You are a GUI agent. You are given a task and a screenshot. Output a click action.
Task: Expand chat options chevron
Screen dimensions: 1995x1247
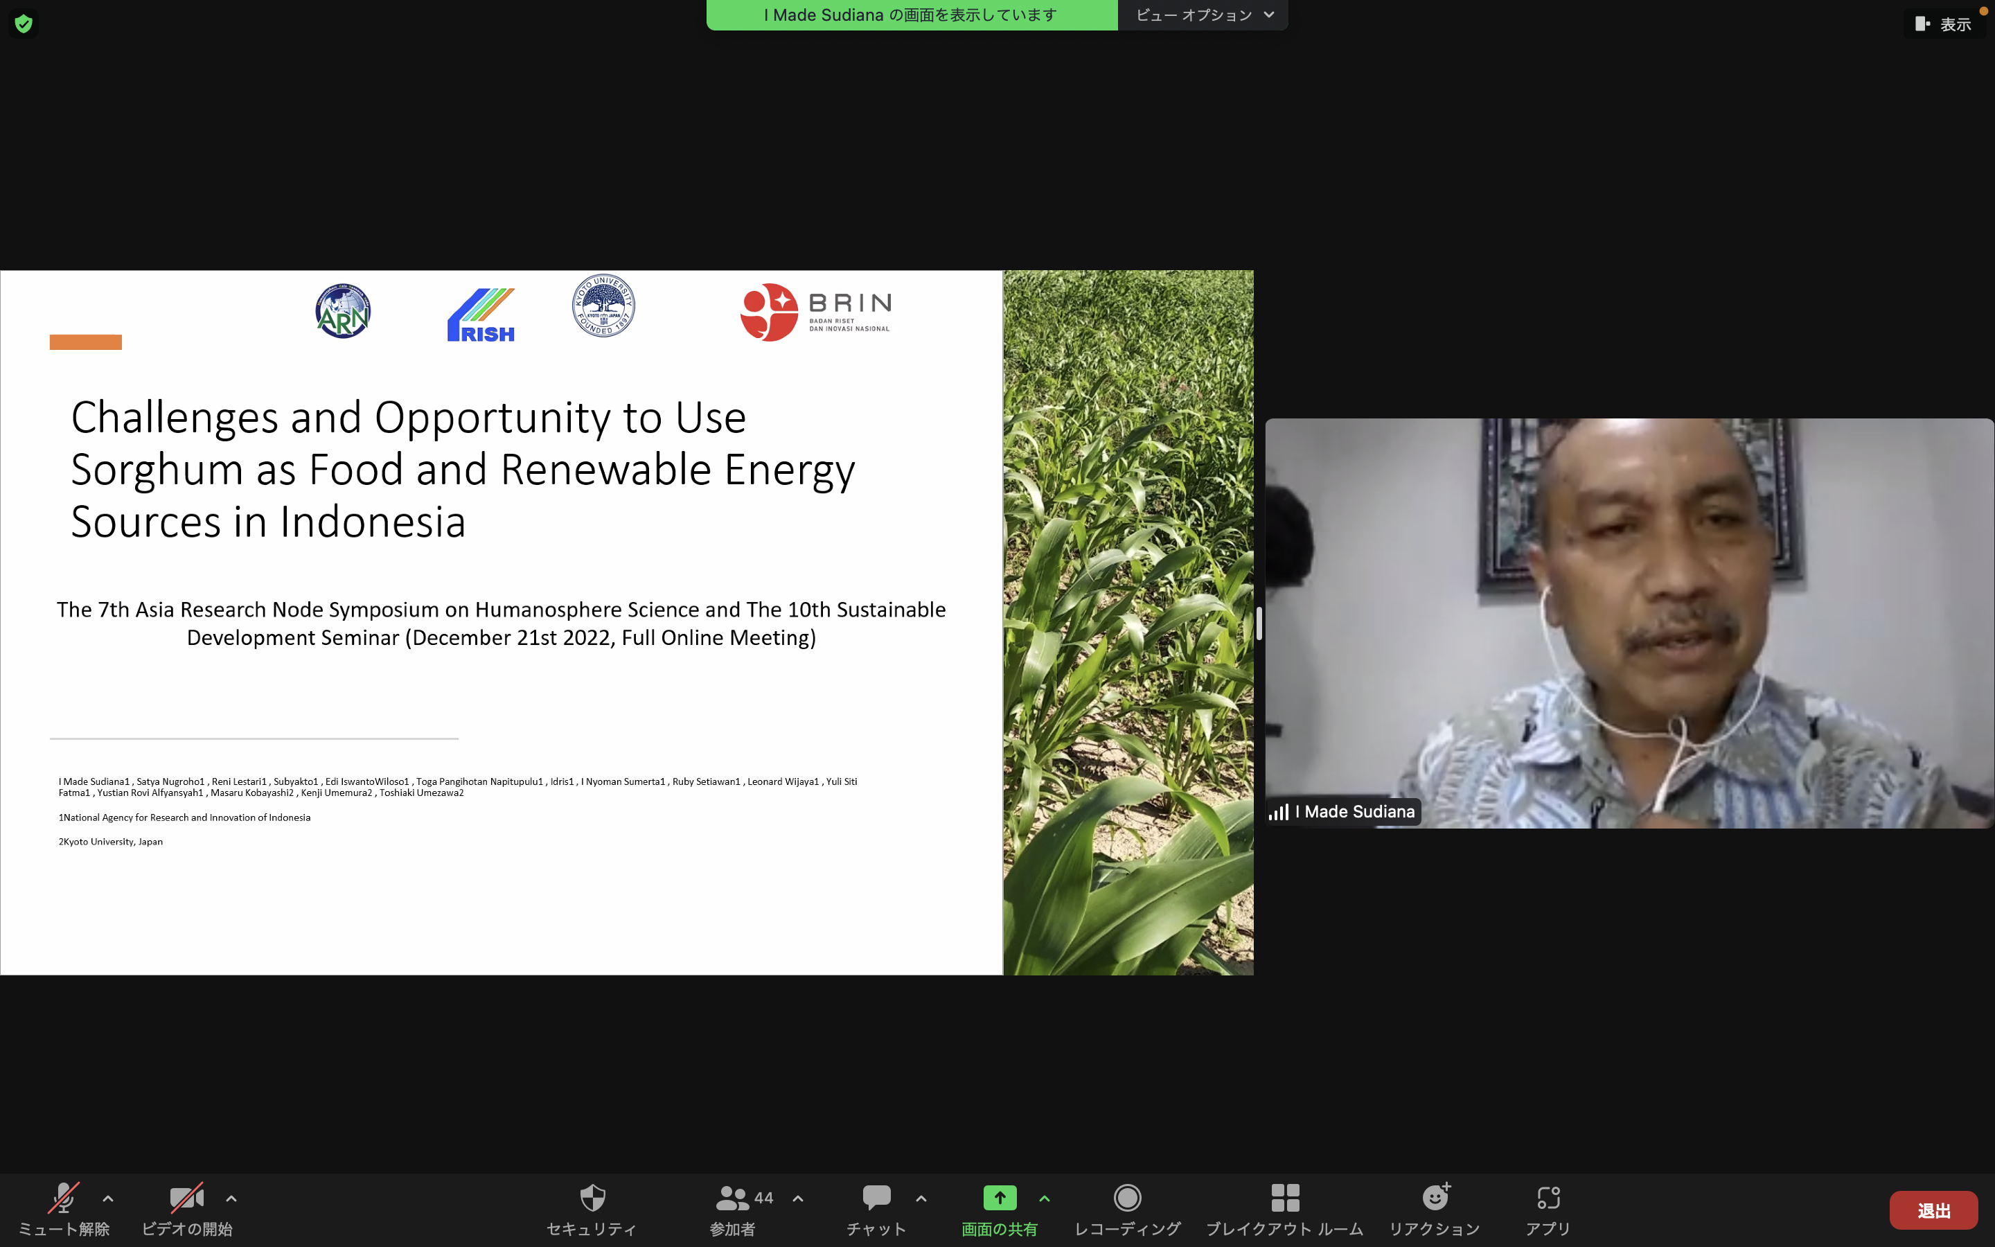click(x=921, y=1199)
